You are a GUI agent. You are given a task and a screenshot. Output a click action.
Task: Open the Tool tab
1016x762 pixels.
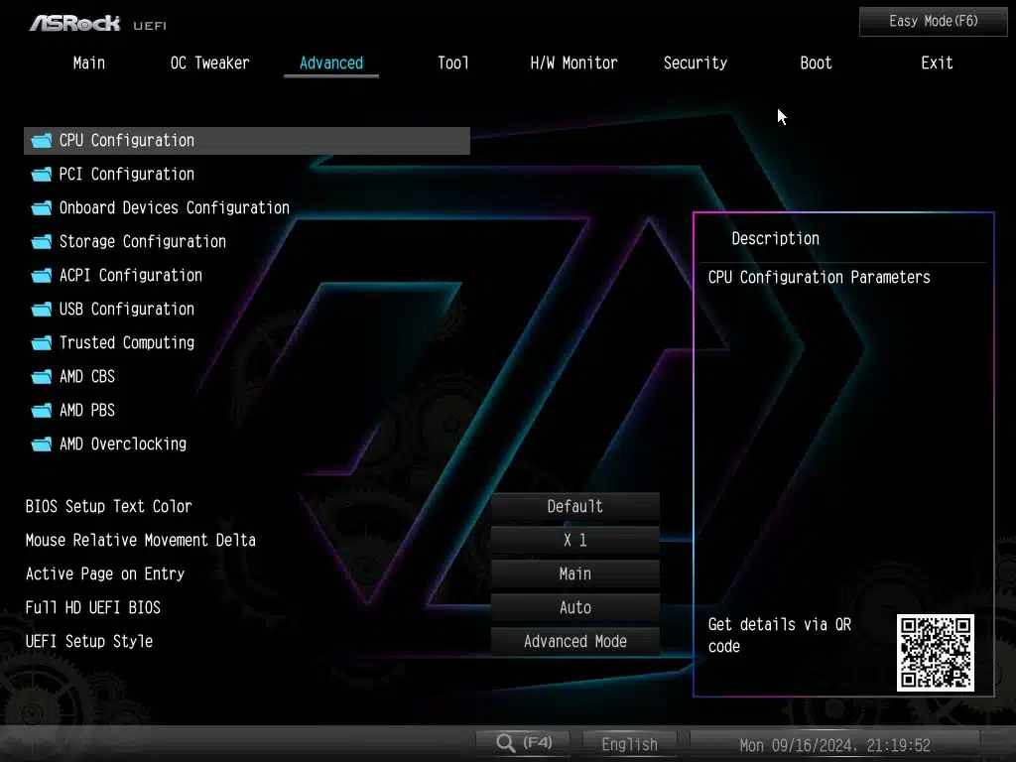coord(452,63)
